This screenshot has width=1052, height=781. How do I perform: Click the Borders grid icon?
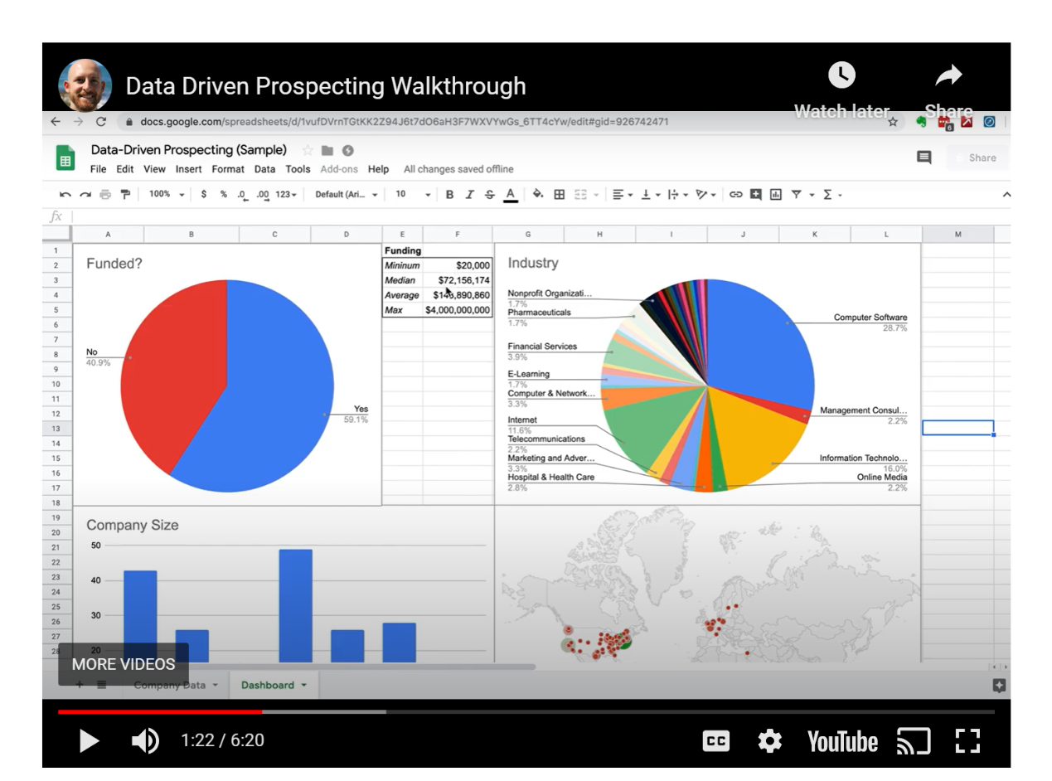point(560,195)
